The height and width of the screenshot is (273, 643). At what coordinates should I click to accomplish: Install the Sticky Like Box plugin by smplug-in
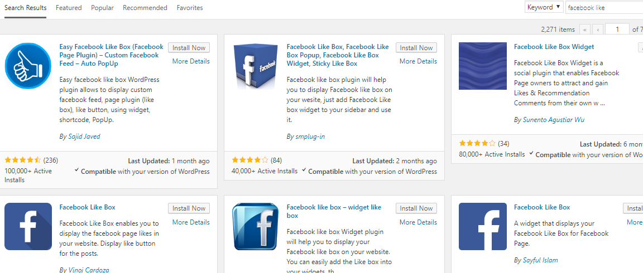(416, 47)
